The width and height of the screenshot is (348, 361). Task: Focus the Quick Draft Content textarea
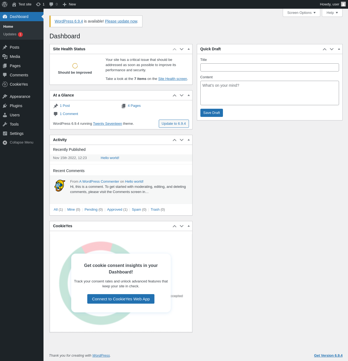(x=270, y=93)
